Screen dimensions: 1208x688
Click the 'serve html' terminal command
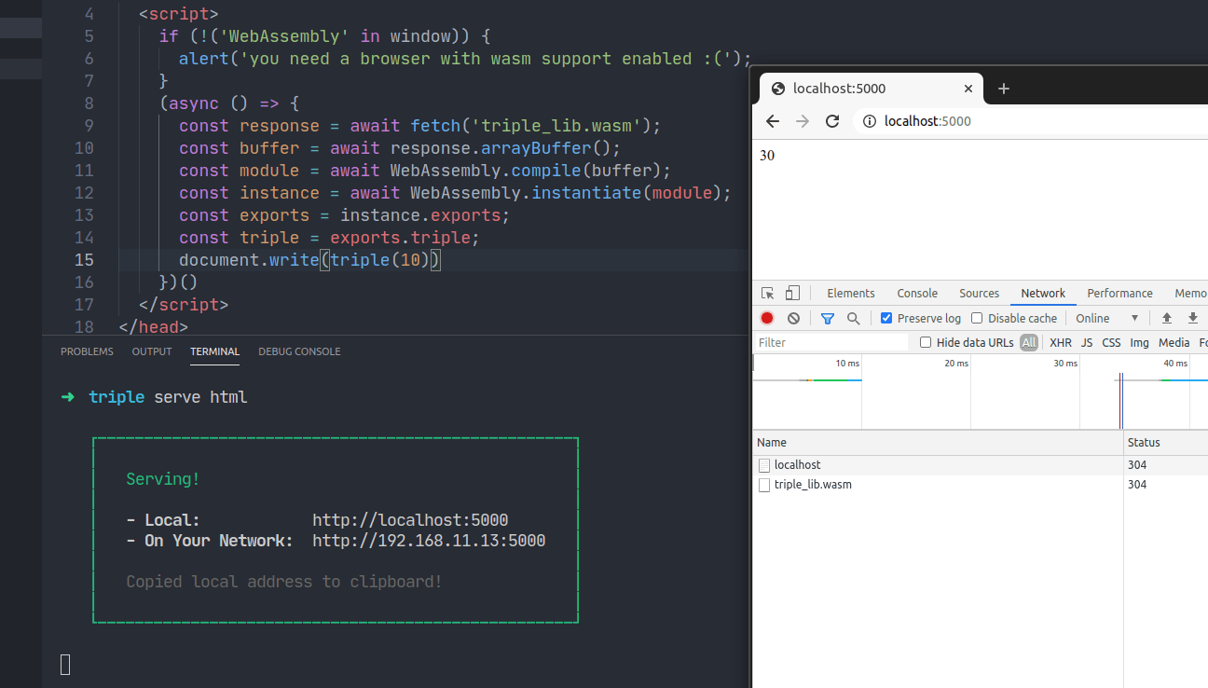pyautogui.click(x=201, y=397)
